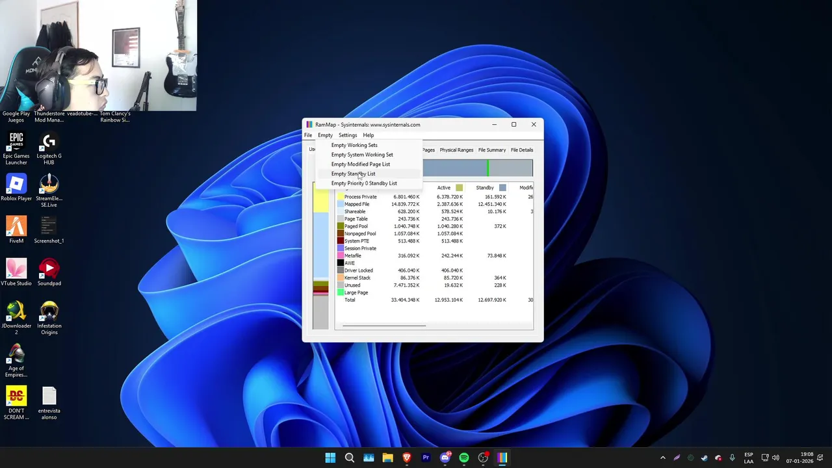Click the Active column header
This screenshot has width=832, height=468.
(444, 188)
